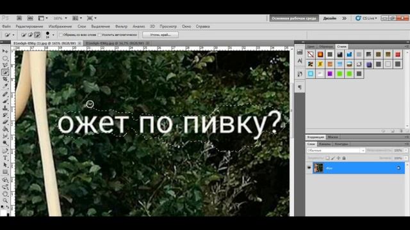The image size is (410, 230).
Task: Select the Horizontal Type tool
Action: point(5,158)
